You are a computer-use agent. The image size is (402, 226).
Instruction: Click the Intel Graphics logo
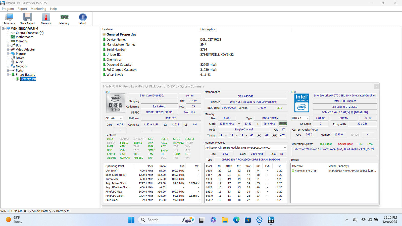click(x=301, y=103)
